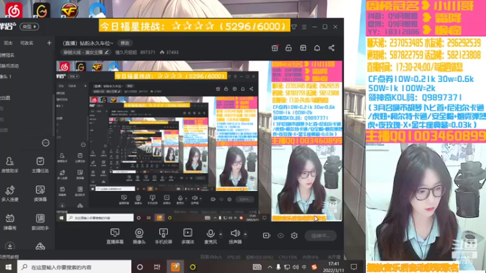Viewport: 486px width, 273px height.
Task: Open the 房管助手 room manager tool
Action: tap(10, 164)
